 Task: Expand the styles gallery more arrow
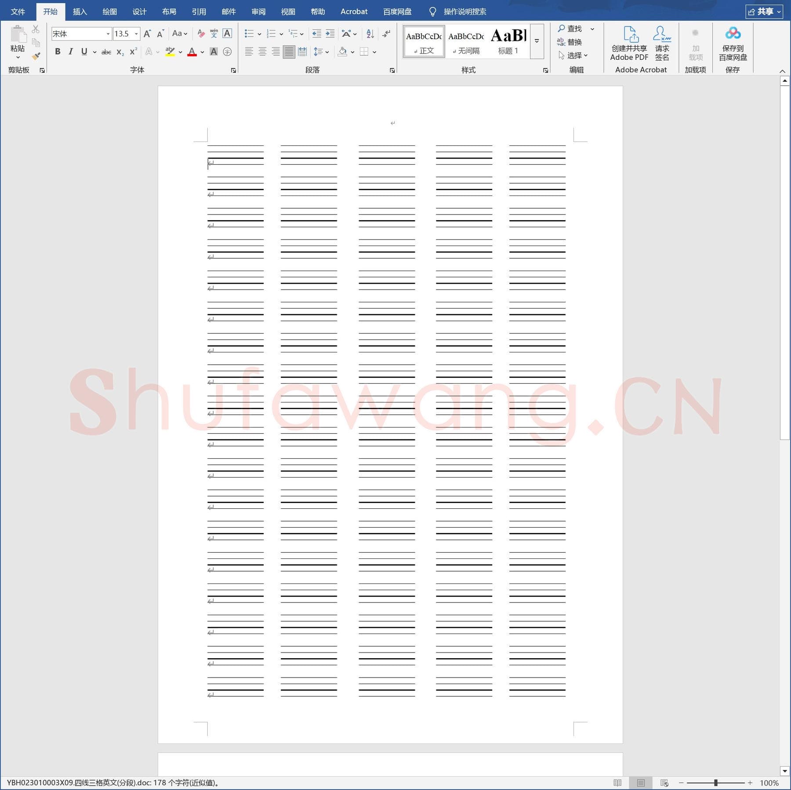(x=537, y=41)
